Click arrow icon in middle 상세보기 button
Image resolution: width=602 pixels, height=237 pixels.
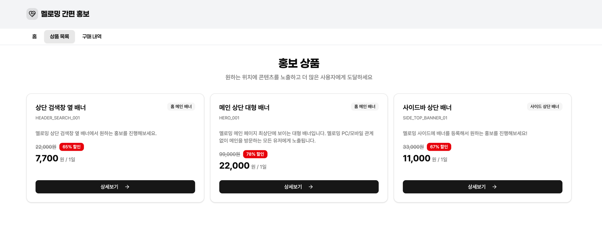click(x=311, y=187)
